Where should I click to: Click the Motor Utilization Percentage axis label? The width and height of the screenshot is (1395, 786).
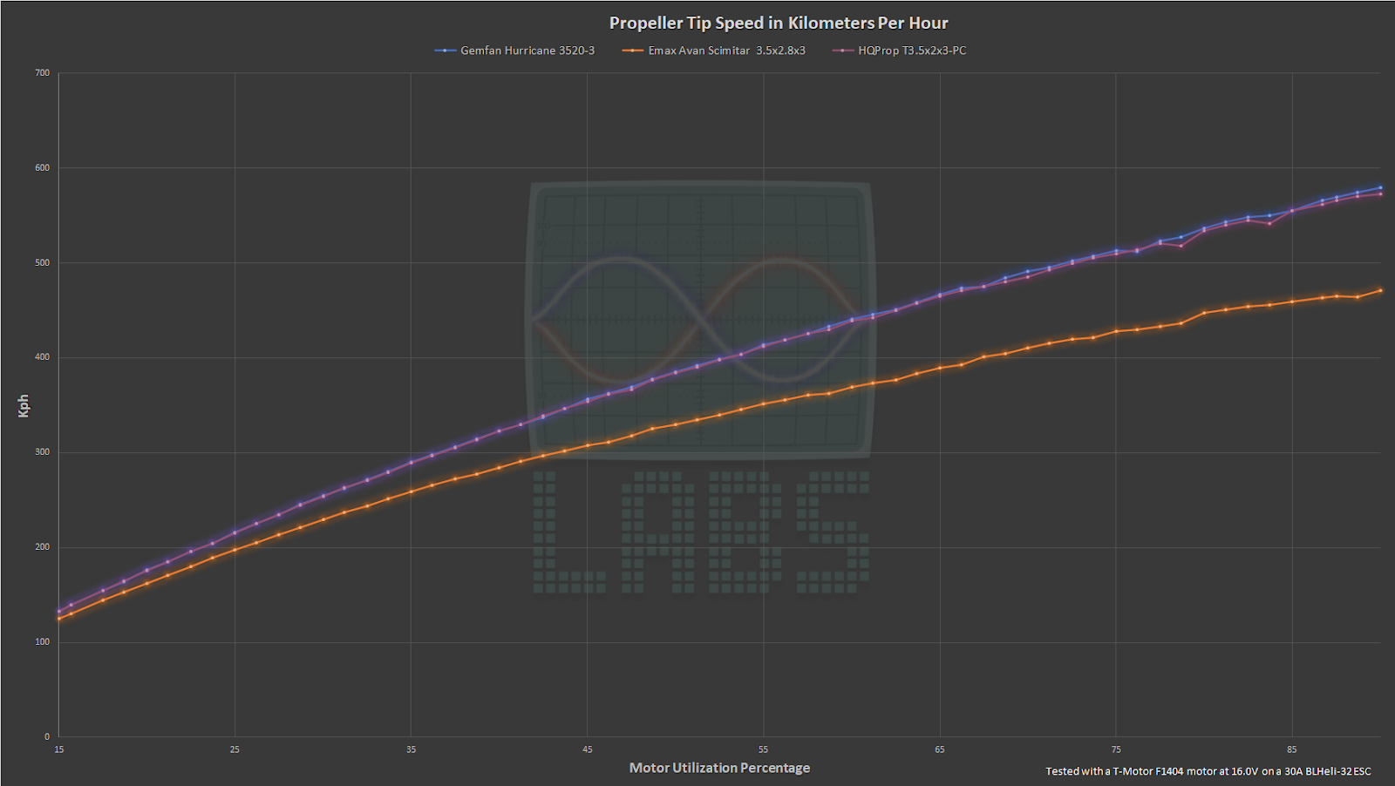pos(719,768)
